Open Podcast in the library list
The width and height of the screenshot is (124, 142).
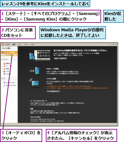click(x=9, y=74)
